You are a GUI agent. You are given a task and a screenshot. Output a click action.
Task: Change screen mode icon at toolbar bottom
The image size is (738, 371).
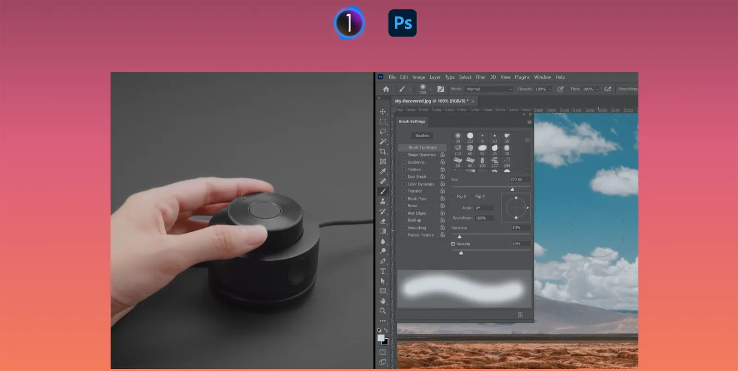point(383,362)
